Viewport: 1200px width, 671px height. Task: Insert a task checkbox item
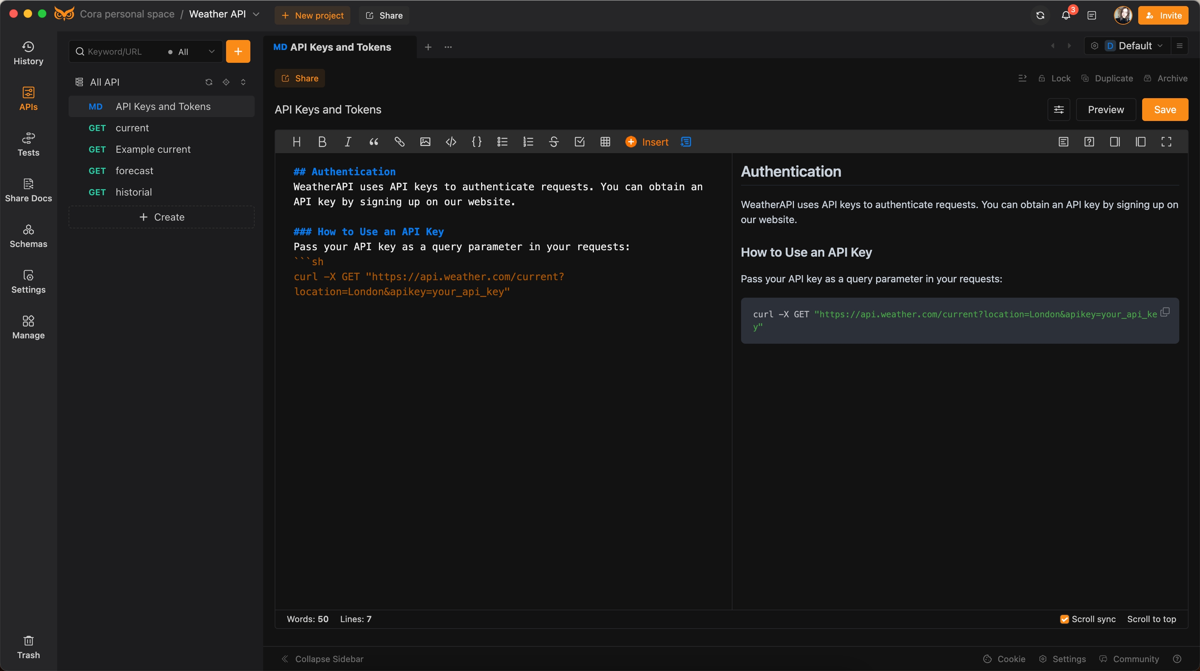pos(580,142)
